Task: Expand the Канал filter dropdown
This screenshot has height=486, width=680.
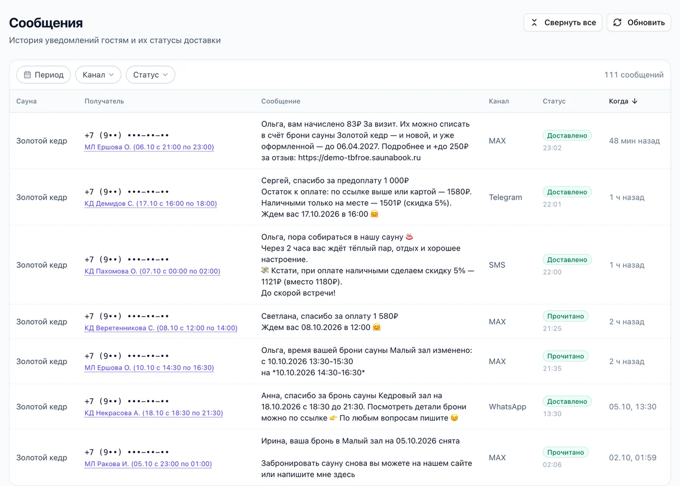Action: (98, 75)
